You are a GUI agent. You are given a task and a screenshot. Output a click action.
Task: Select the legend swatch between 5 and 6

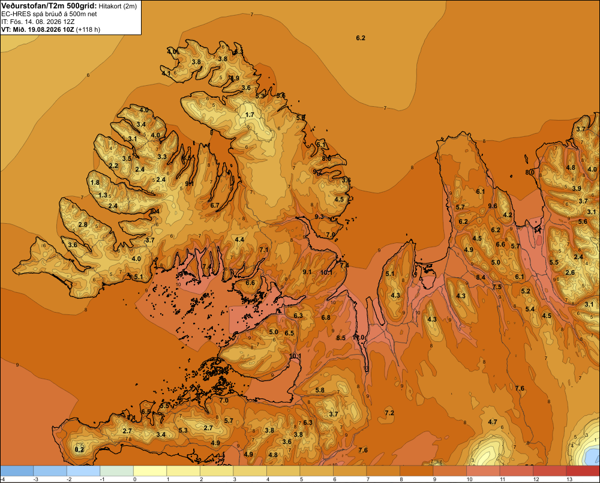[316, 471]
